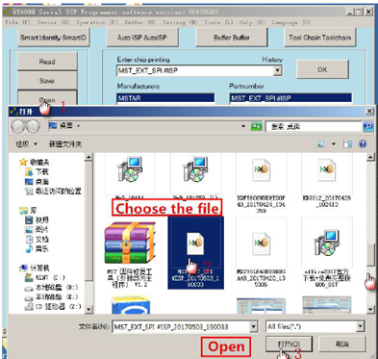Viewport: 378px width, 359px height.
Task: Click the green refresh icon beside address bar
Action: (256, 127)
